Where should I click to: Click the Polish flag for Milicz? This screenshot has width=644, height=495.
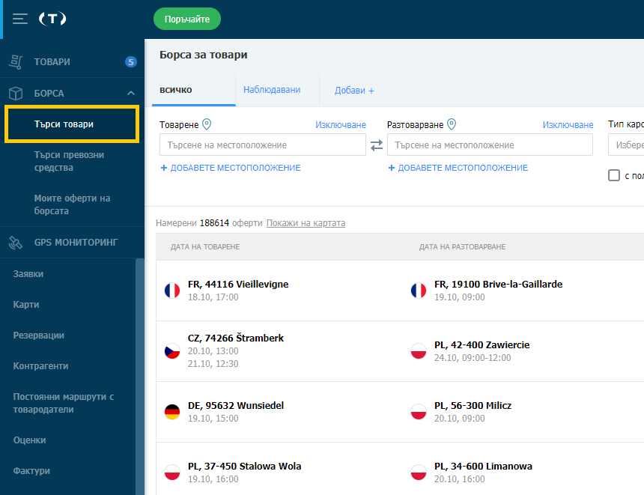(419, 412)
